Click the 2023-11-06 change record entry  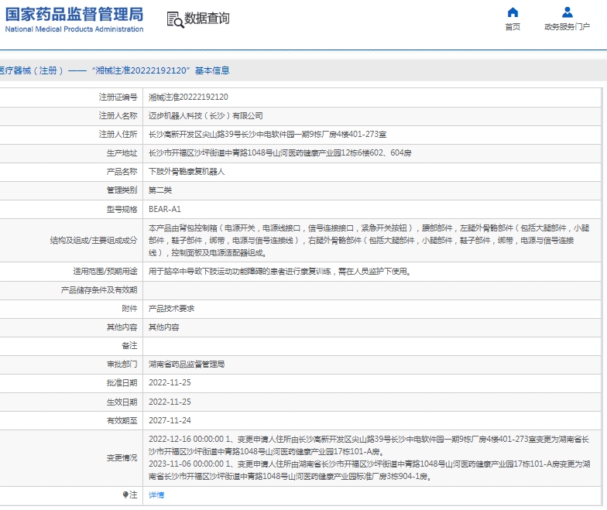coord(369,470)
